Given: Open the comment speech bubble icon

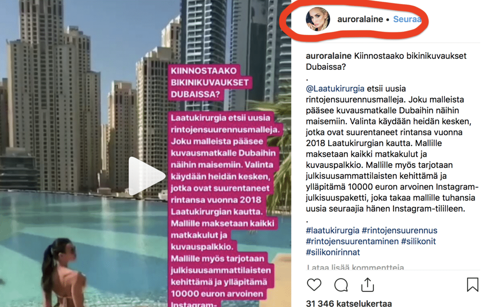Looking at the screenshot, I should (341, 284).
